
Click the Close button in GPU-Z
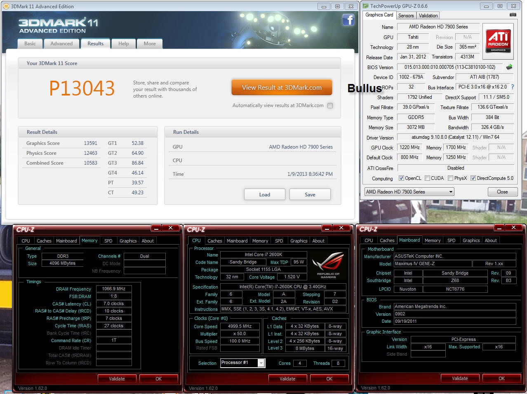(x=502, y=192)
